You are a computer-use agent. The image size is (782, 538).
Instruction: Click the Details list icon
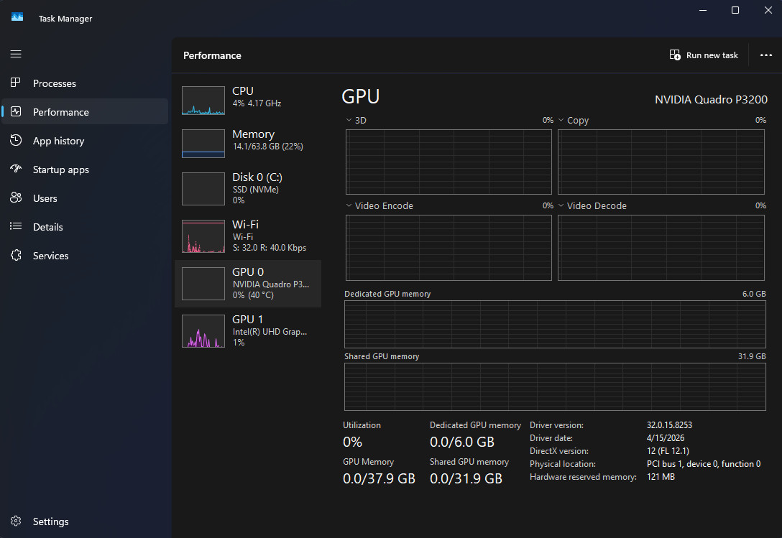[16, 226]
